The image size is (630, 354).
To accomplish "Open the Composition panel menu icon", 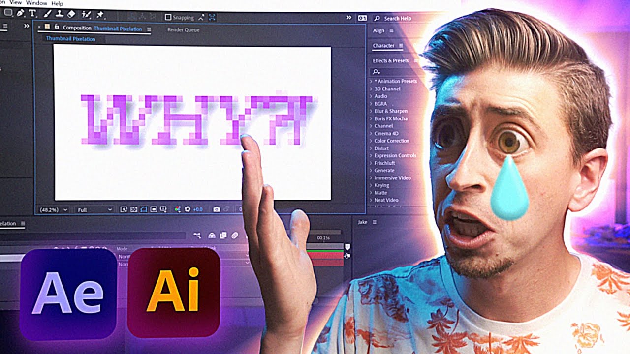I will pos(149,29).
